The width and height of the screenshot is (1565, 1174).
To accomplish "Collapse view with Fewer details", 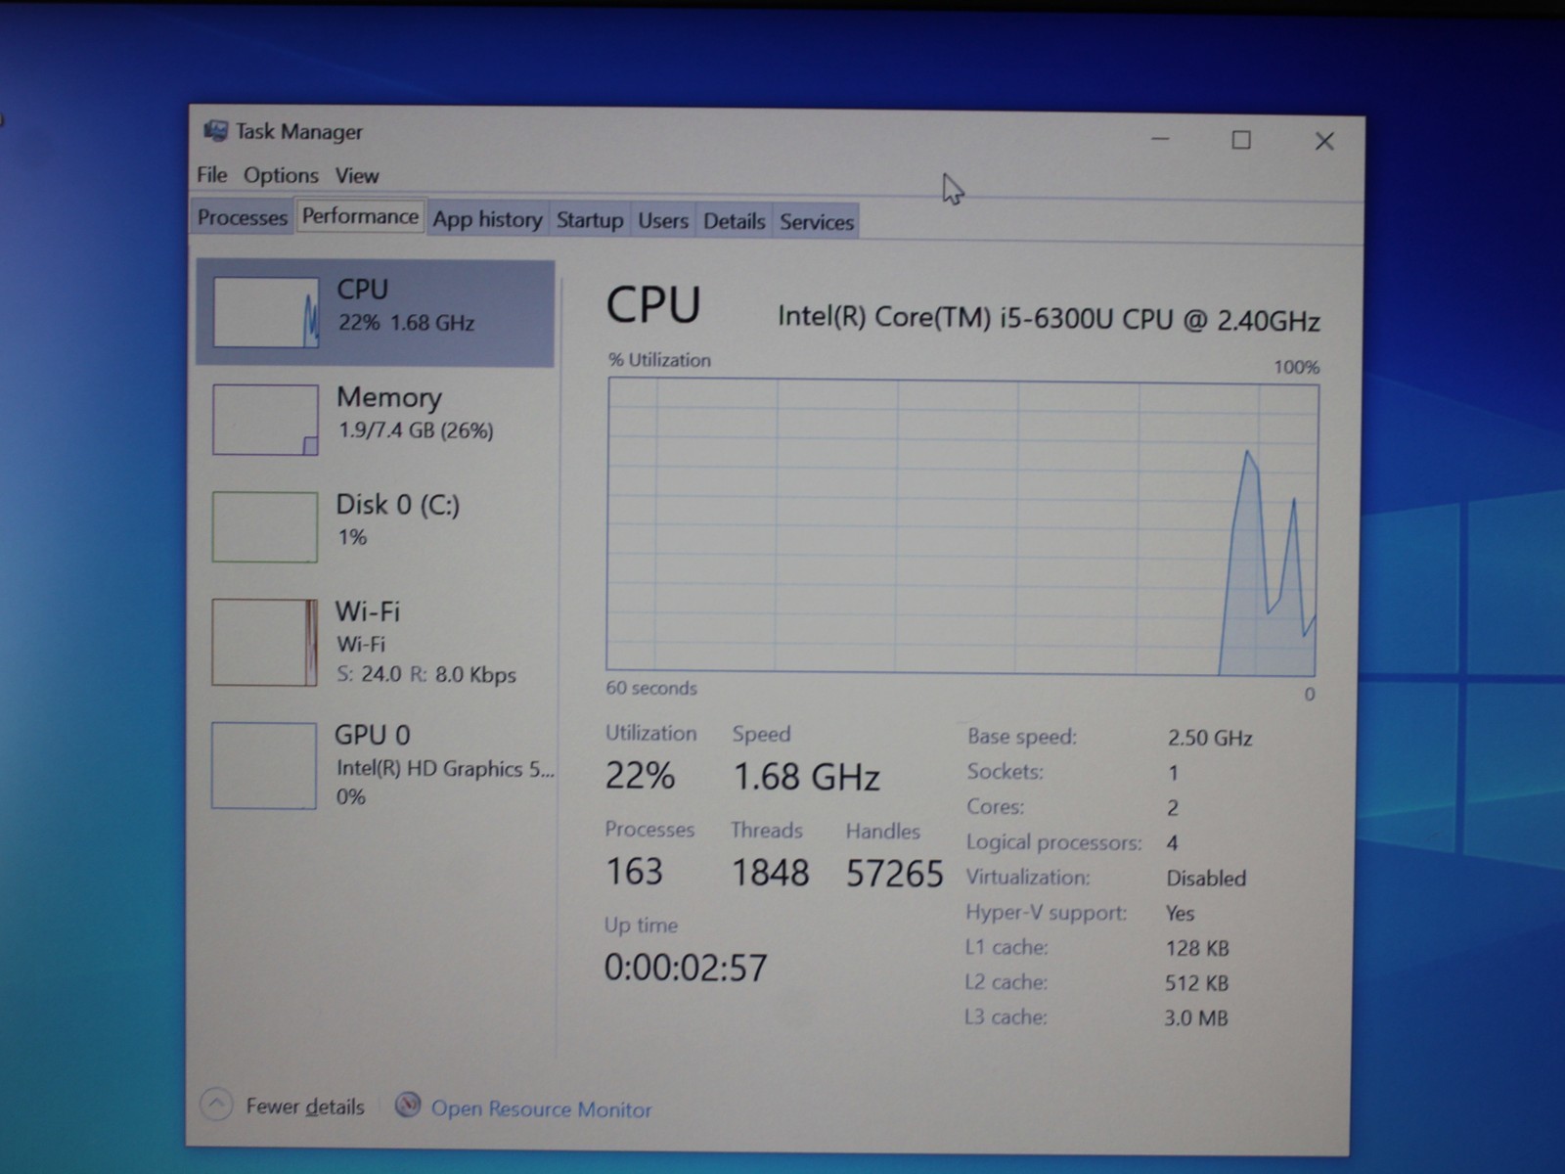I will click(304, 1106).
